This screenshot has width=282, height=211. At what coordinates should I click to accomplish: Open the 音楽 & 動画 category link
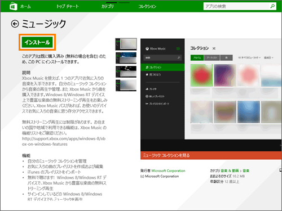point(230,170)
